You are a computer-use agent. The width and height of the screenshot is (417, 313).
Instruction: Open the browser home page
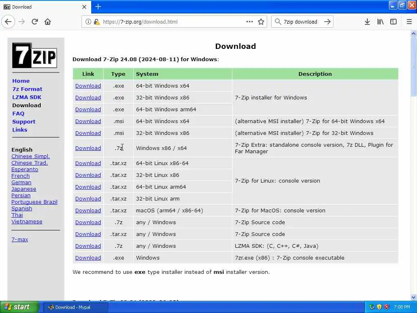(x=48, y=22)
